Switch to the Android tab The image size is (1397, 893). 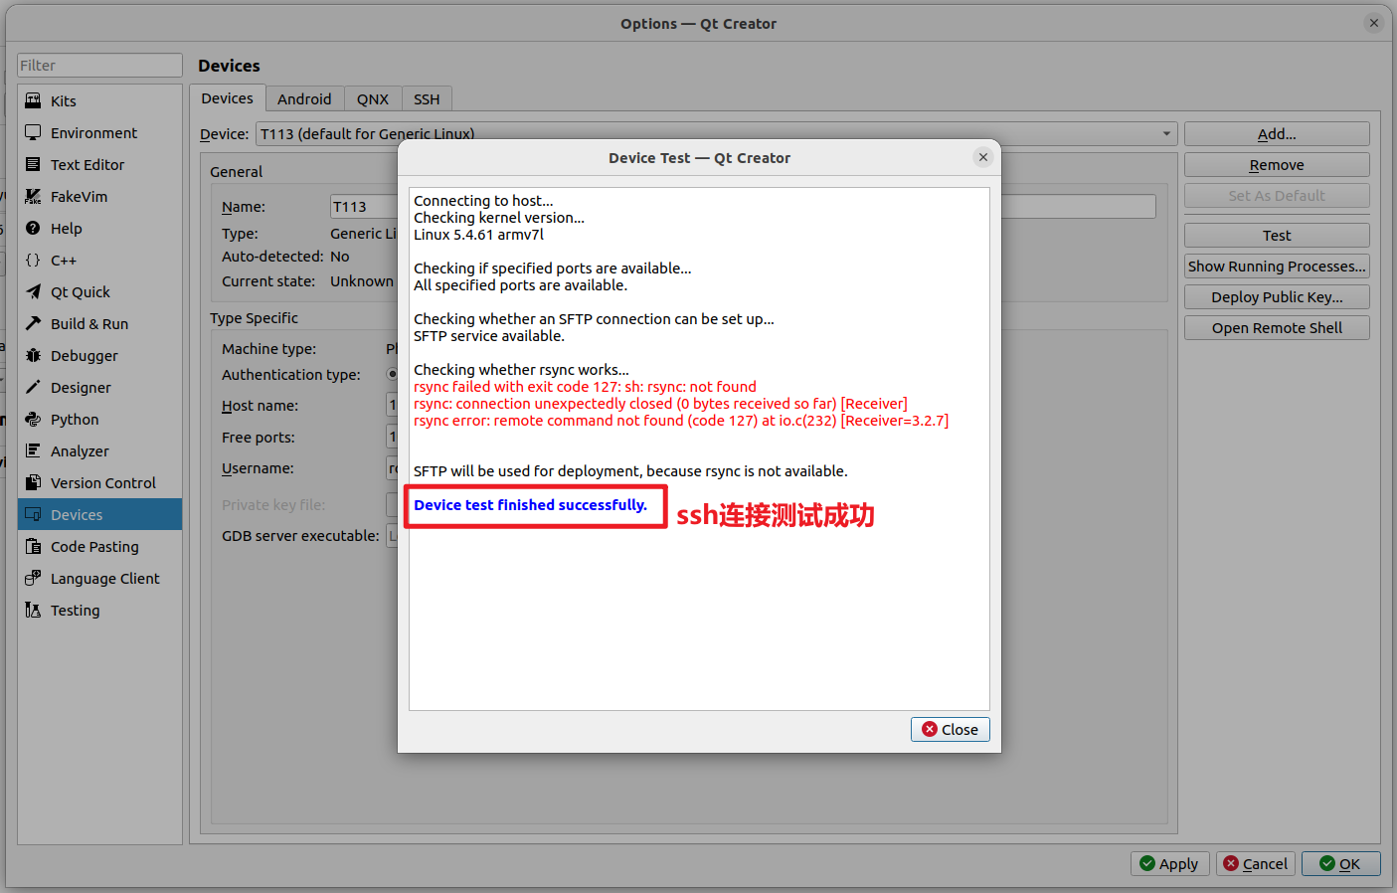[304, 99]
